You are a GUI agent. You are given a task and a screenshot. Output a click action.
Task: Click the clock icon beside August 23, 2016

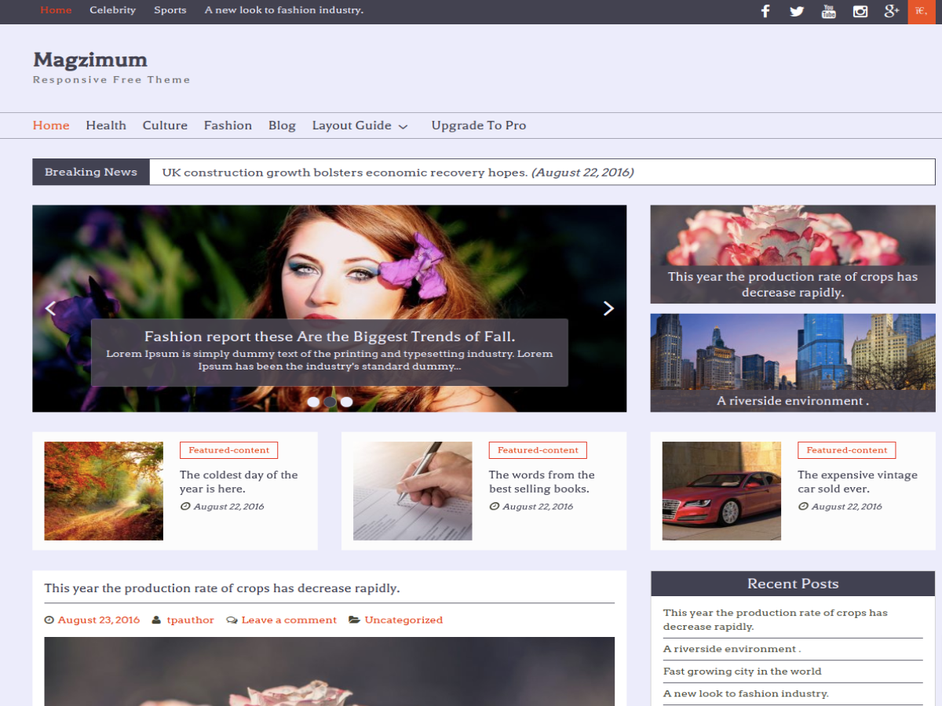(49, 620)
